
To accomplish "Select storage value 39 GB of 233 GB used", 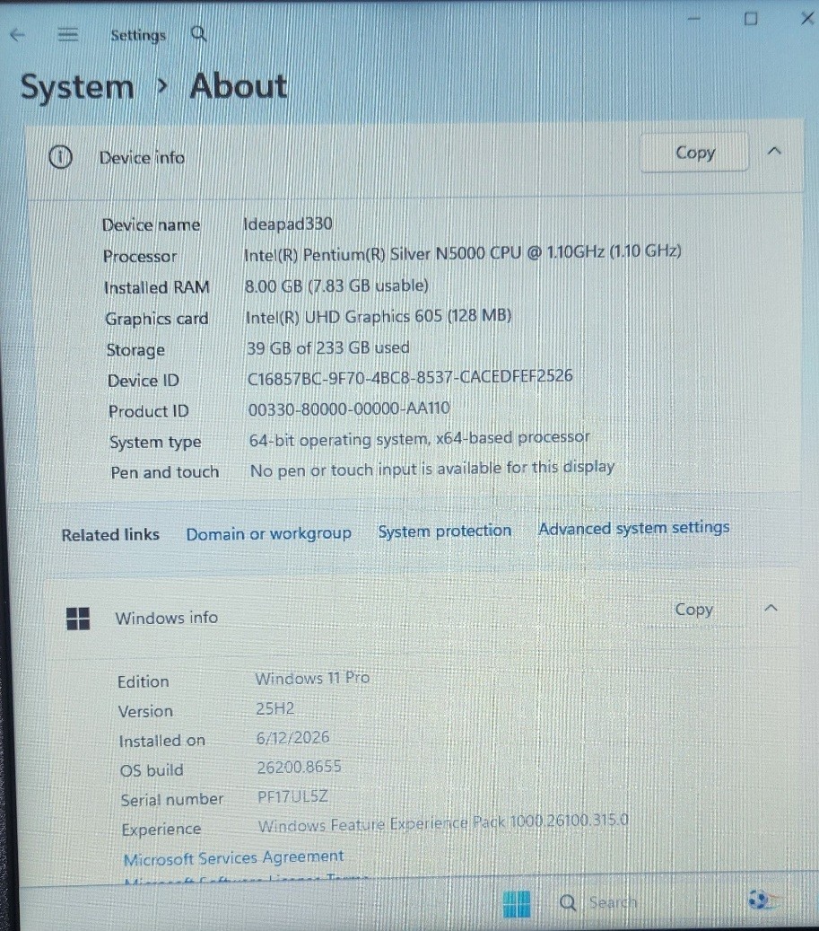I will [x=328, y=347].
